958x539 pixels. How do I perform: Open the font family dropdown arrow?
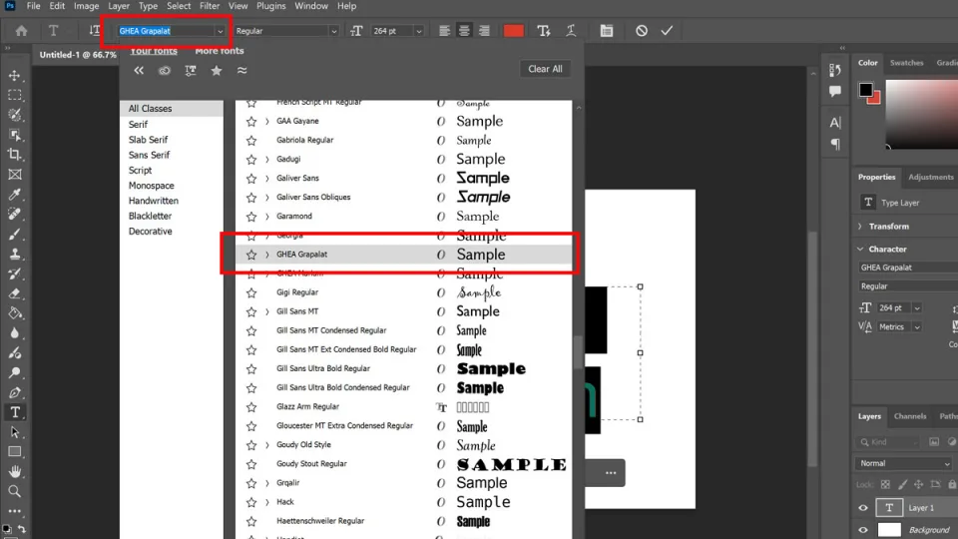click(x=220, y=31)
